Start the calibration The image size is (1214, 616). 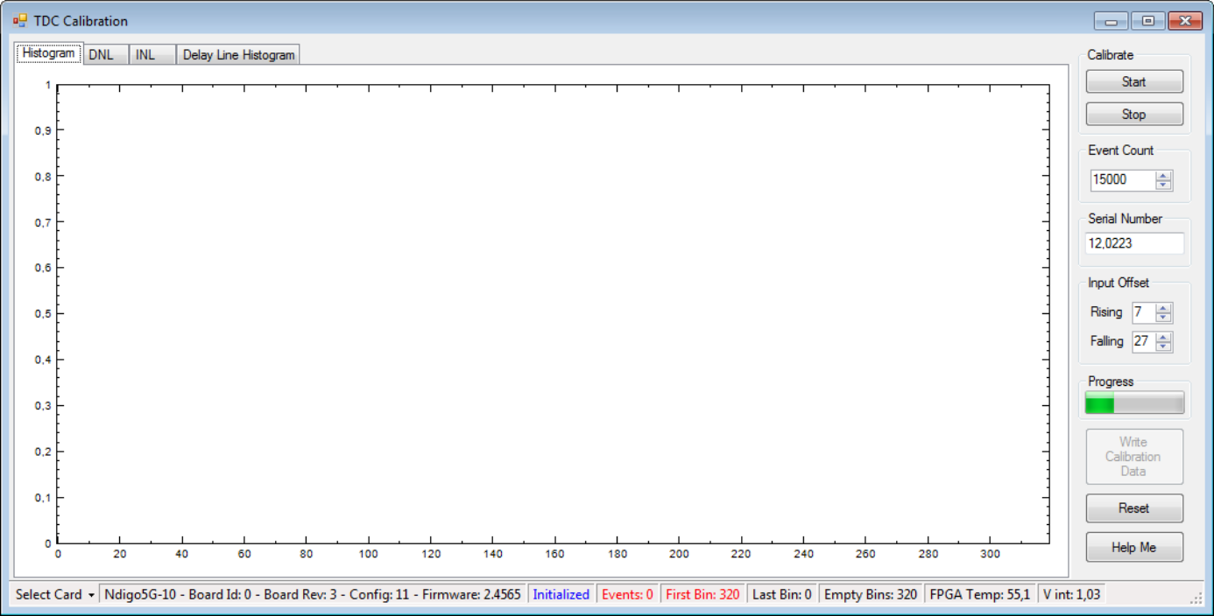tap(1134, 81)
